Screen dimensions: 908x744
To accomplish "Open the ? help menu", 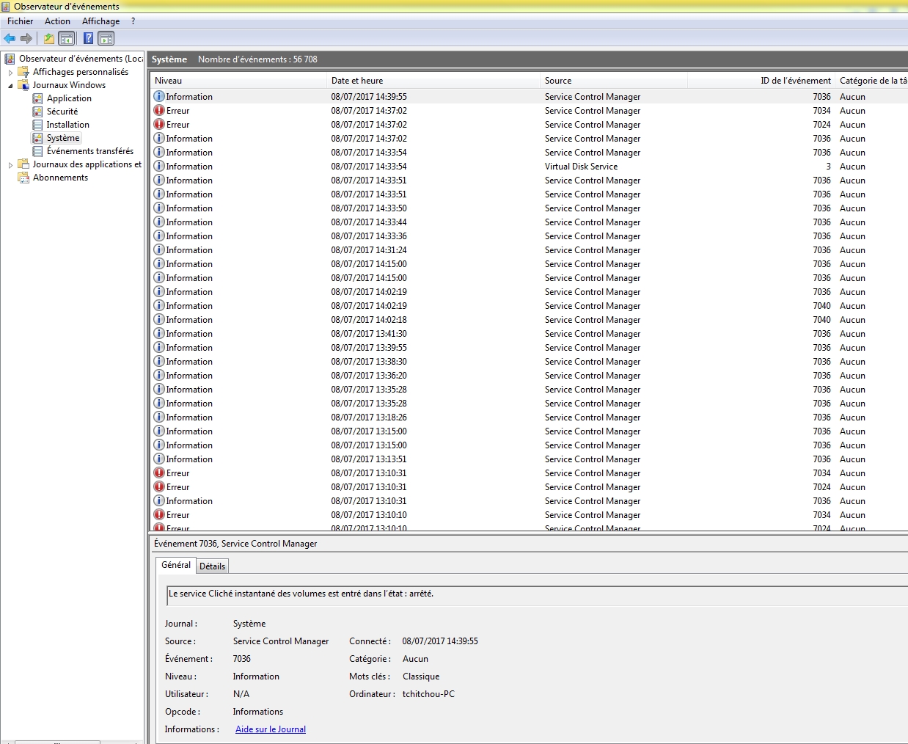I will tap(133, 21).
